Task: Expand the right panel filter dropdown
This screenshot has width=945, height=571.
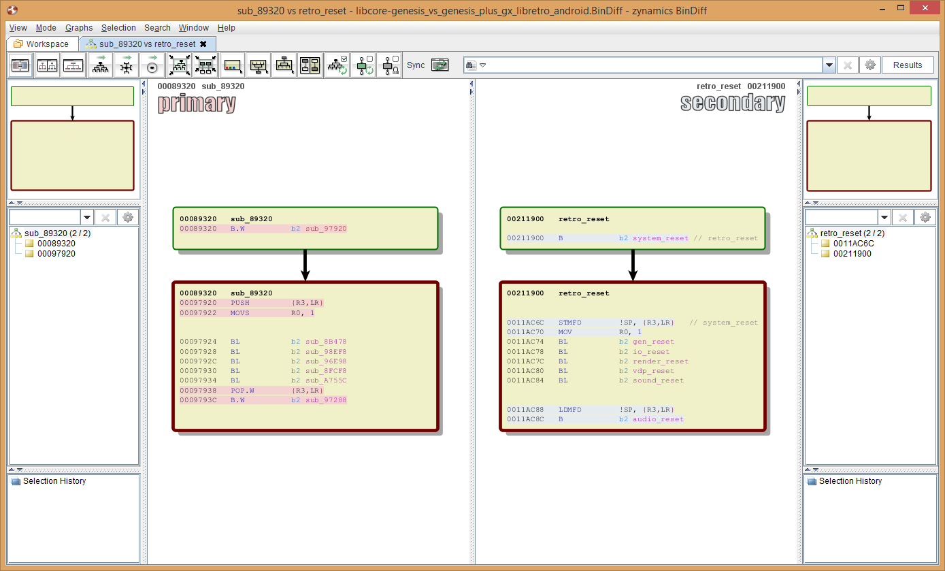Action: click(x=883, y=217)
